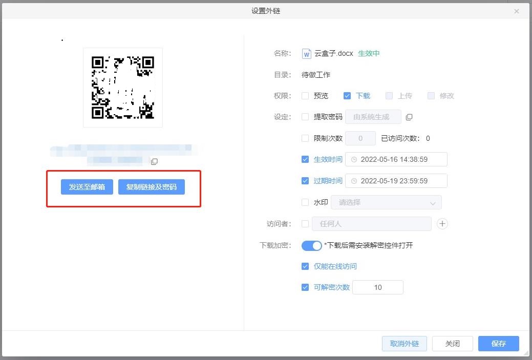Screen dimensions: 532x360
Task: Click the 下载后需安装解密控件打开 note
Action: click(369, 245)
